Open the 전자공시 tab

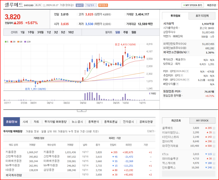[128, 122]
